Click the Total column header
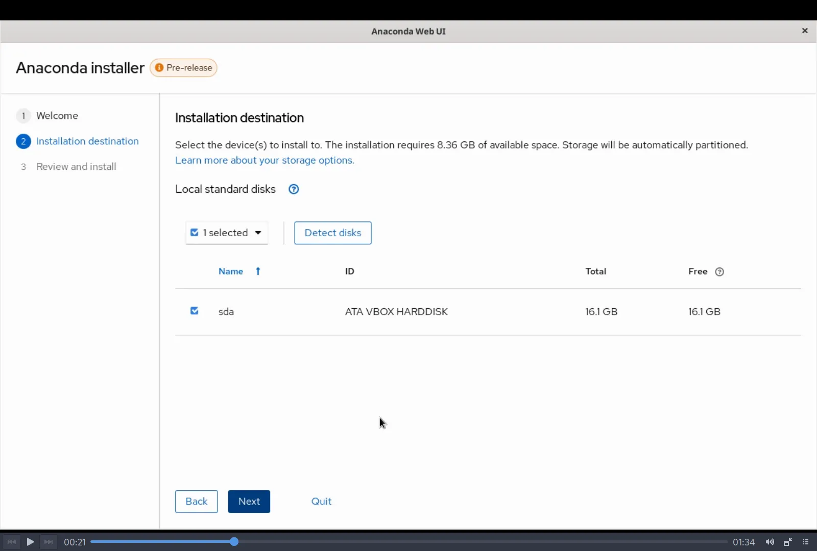This screenshot has height=551, width=817. (596, 271)
